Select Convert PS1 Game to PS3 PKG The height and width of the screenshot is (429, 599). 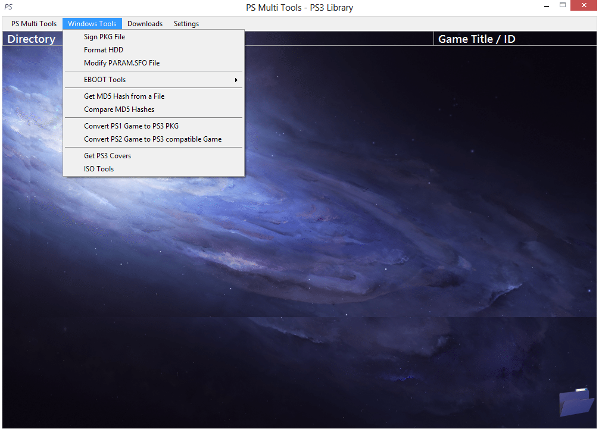[x=131, y=126]
